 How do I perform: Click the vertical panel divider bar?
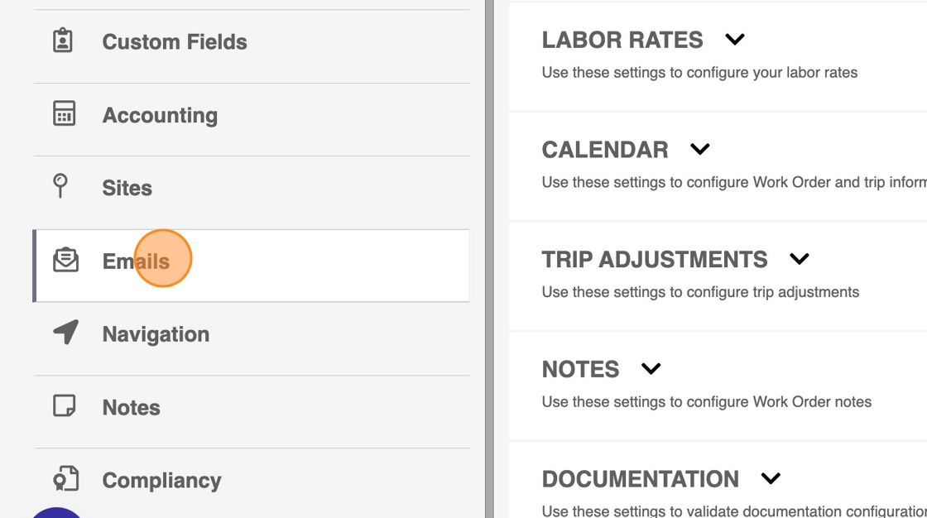pos(490,259)
